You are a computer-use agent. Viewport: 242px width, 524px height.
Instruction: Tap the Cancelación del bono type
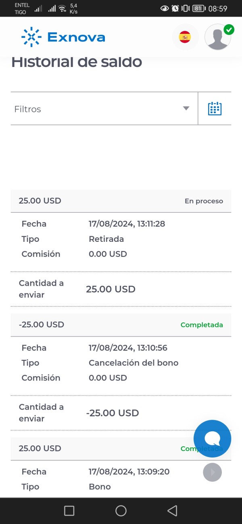134,363
